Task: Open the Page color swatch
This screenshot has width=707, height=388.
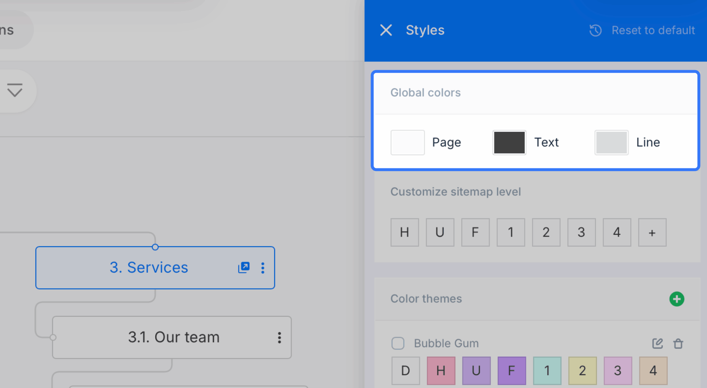Action: coord(407,143)
